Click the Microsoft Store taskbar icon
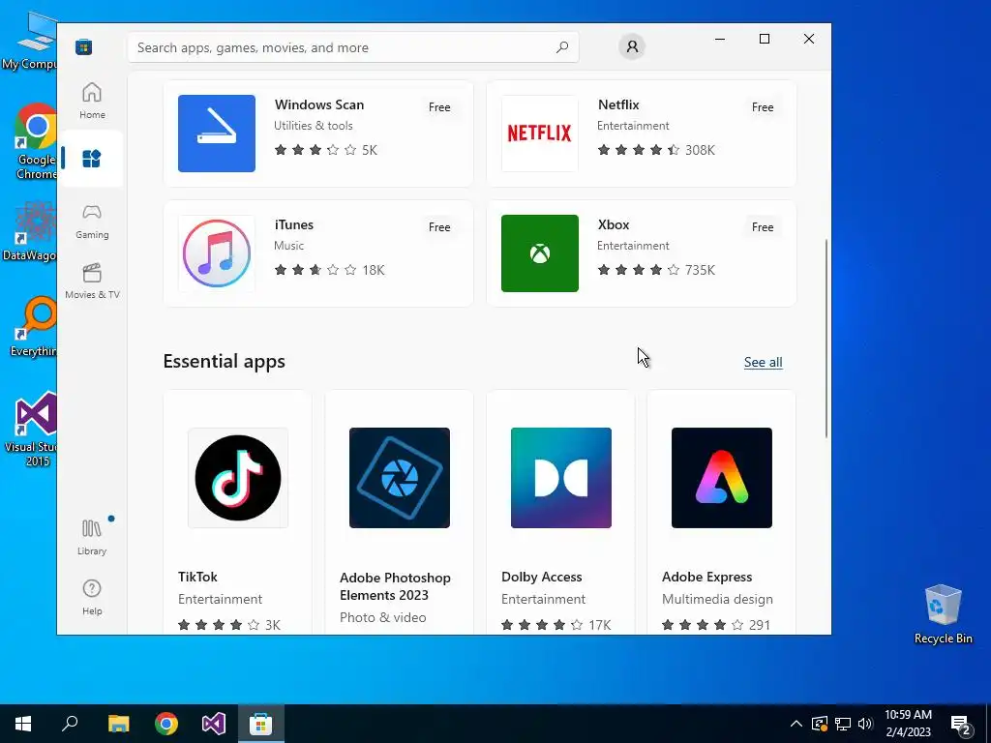The height and width of the screenshot is (743, 991). coord(261,724)
